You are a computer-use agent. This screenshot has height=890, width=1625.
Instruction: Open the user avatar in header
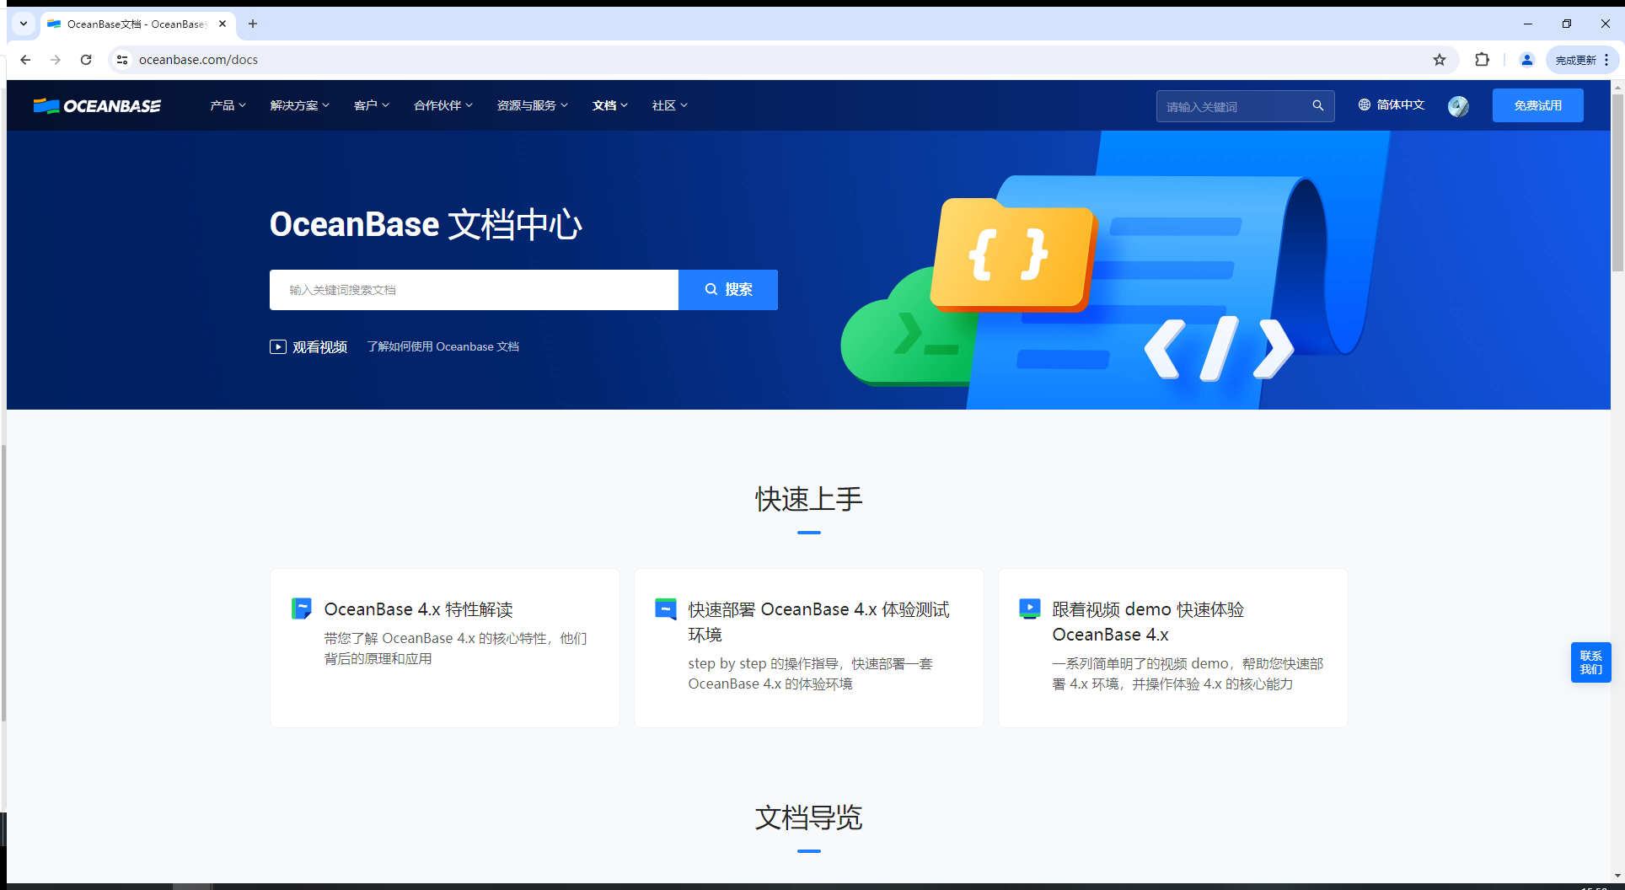(x=1458, y=105)
